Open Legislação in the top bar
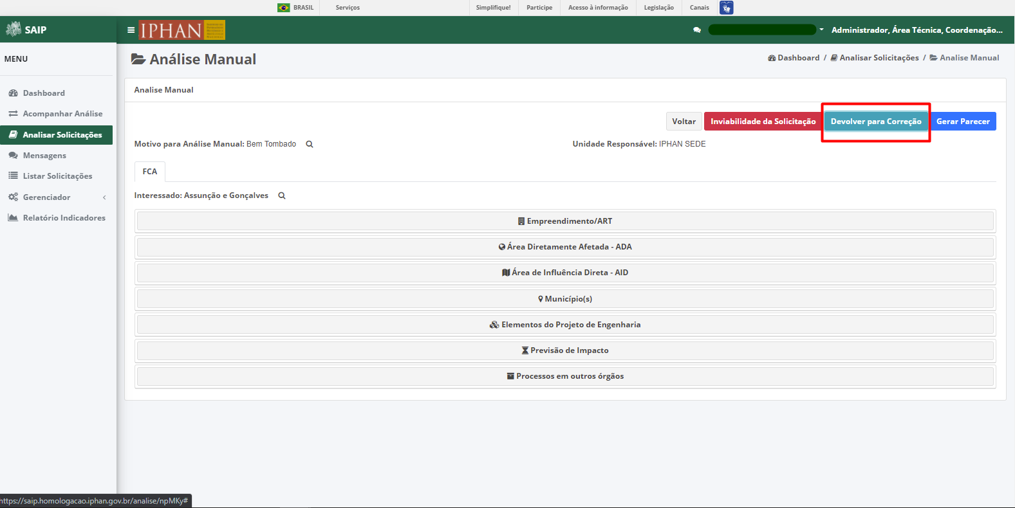 coord(659,8)
